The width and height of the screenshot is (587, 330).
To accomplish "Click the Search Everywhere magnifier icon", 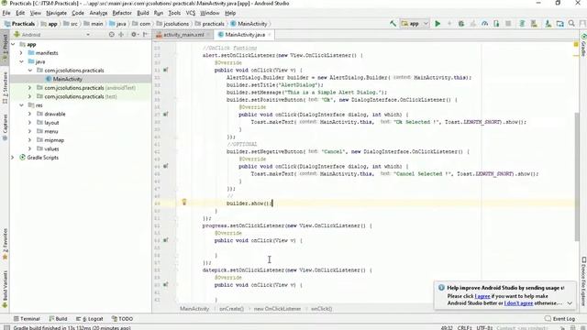I will (571, 24).
